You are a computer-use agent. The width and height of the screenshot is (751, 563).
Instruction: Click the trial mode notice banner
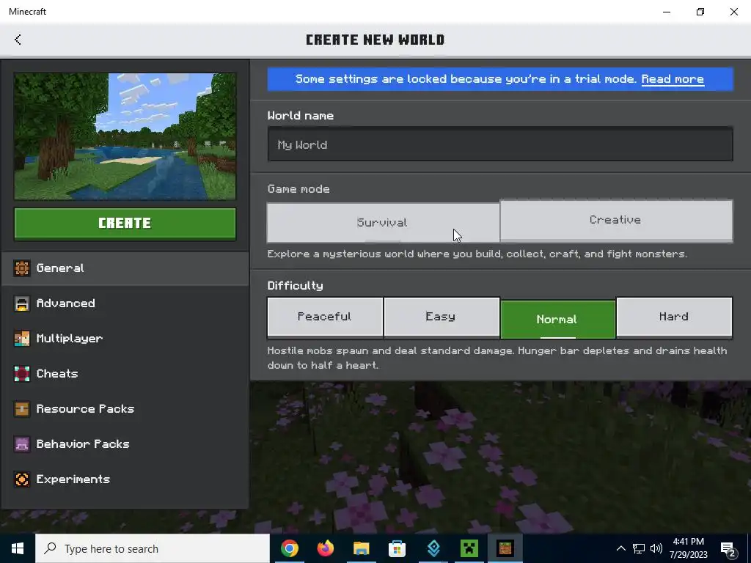coord(500,79)
